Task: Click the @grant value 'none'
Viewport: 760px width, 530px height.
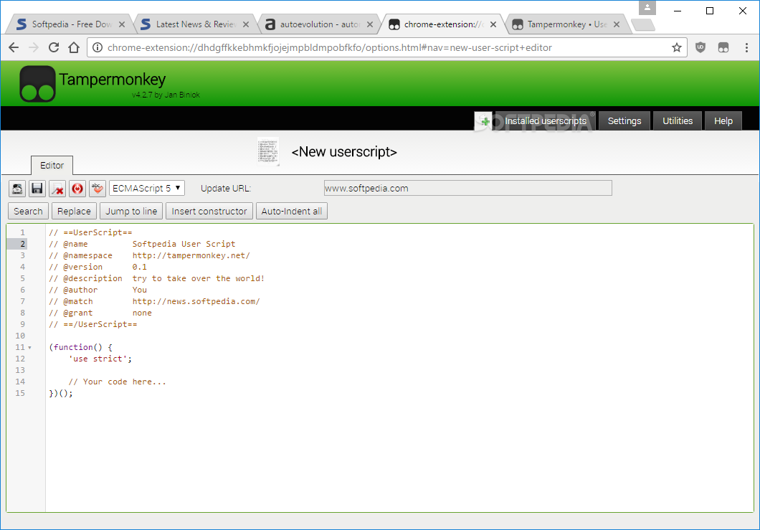Action: click(x=142, y=313)
